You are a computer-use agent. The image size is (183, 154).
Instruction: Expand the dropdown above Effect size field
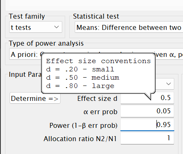(168, 84)
